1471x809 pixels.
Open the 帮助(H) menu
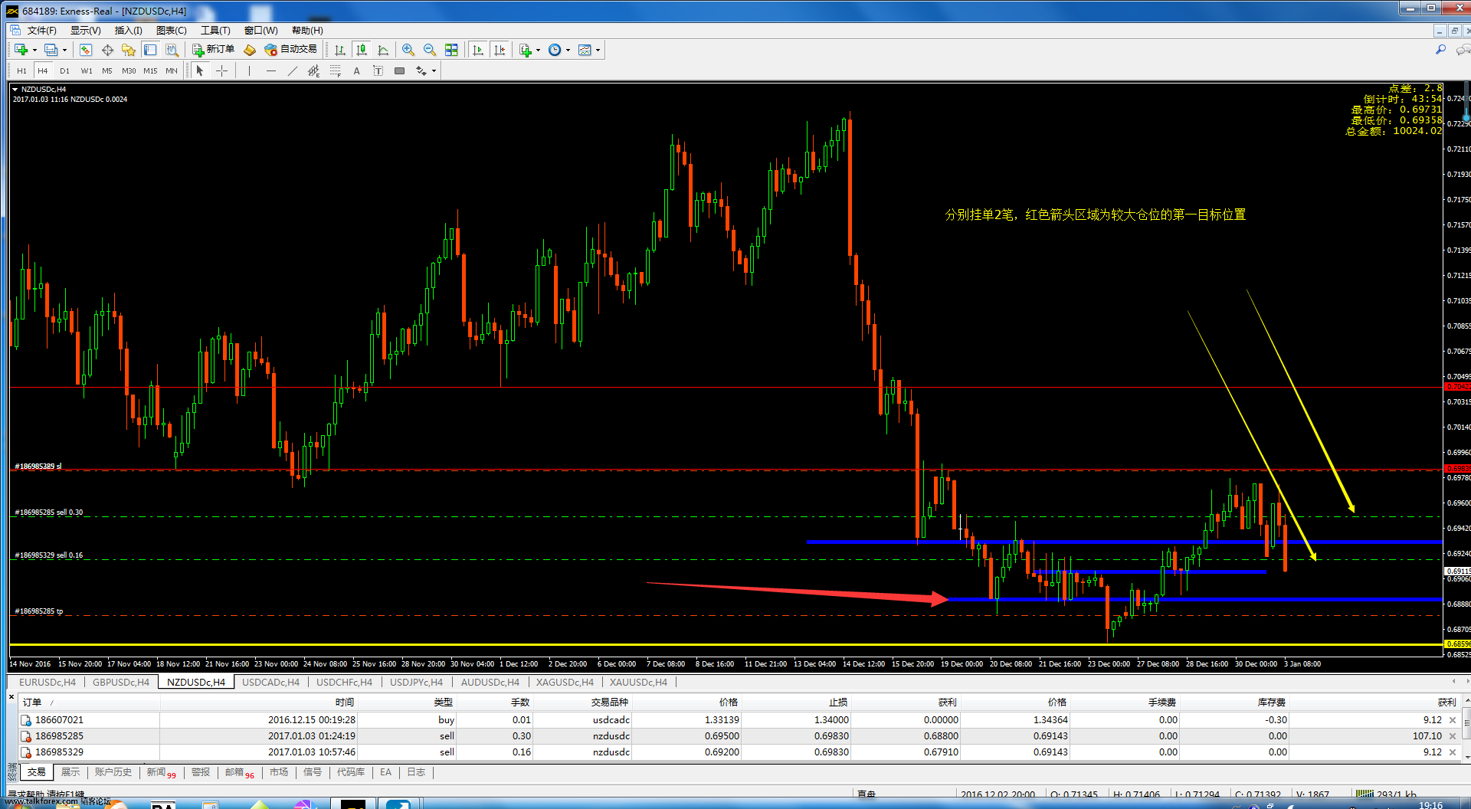point(307,31)
